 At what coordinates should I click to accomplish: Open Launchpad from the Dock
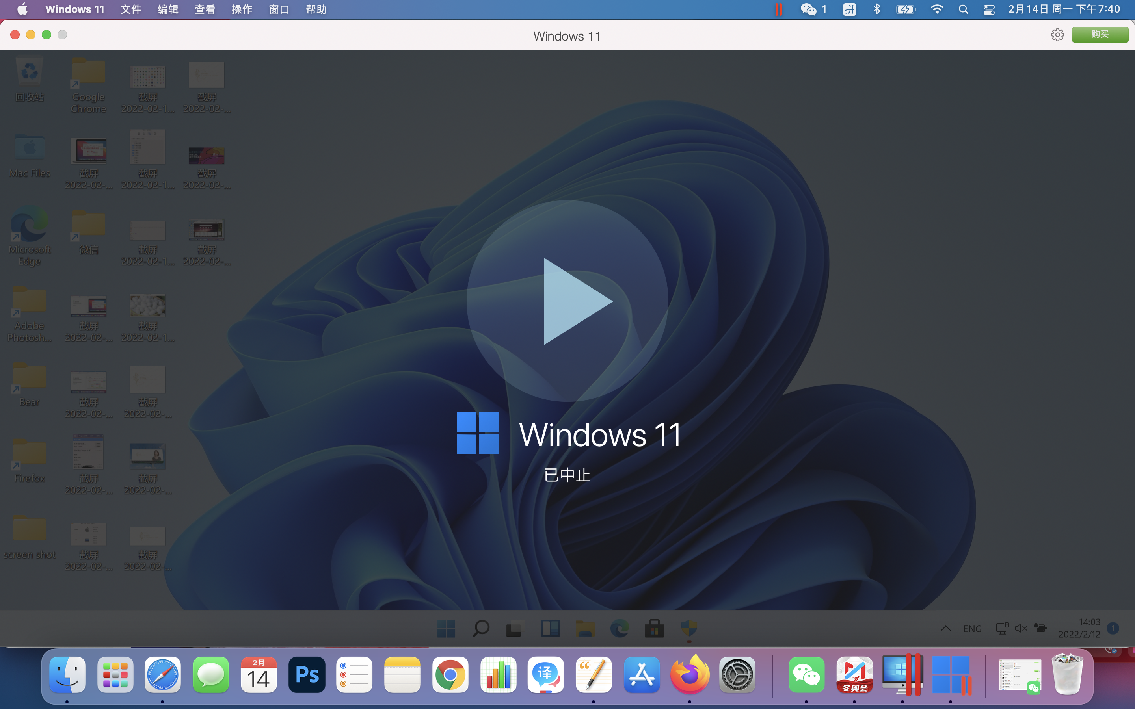pos(115,675)
